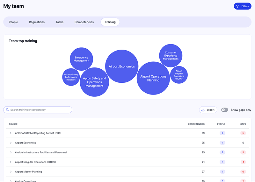This screenshot has height=182, width=255.
Task: Open the Regulations tab
Action: tap(37, 22)
